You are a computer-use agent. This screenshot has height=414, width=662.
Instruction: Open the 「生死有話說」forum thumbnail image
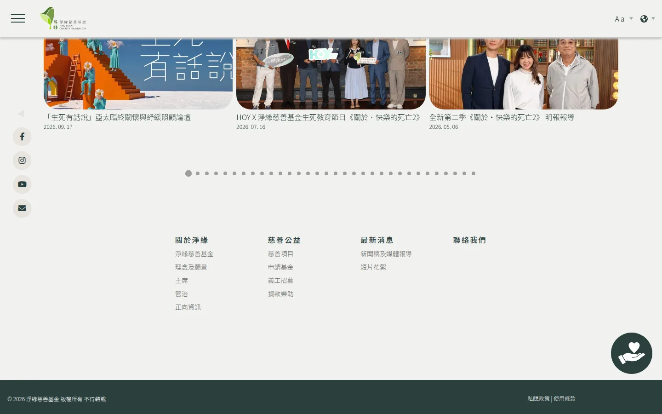coord(138,74)
